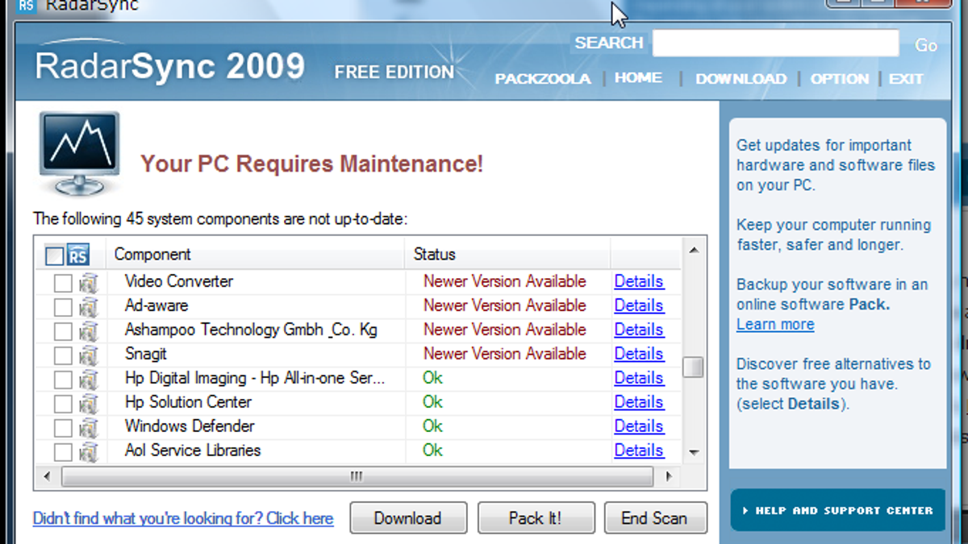968x544 pixels.
Task: Click Newer Version Available status for Snagit
Action: 505,354
